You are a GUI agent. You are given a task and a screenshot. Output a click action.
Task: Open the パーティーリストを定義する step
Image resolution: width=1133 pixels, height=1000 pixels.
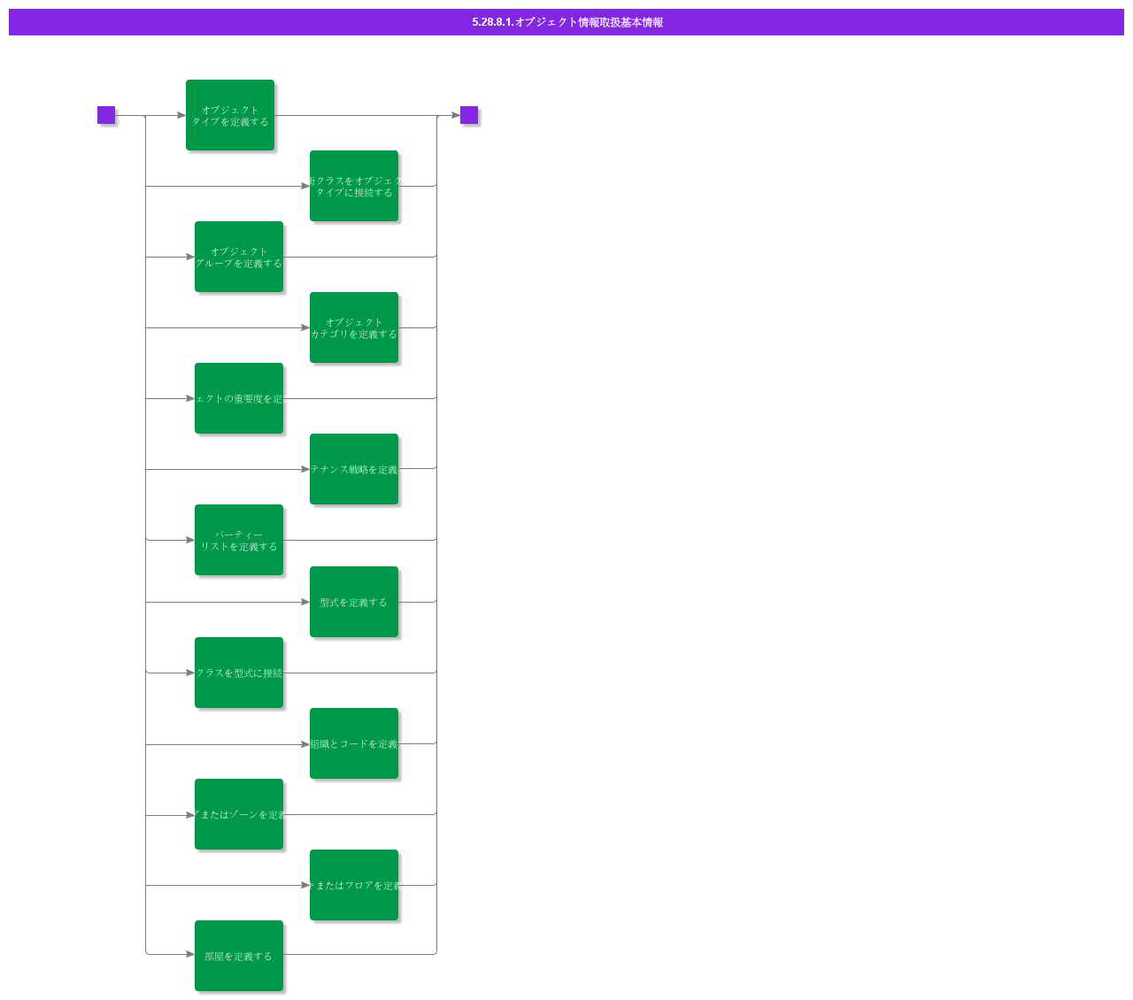click(x=239, y=540)
